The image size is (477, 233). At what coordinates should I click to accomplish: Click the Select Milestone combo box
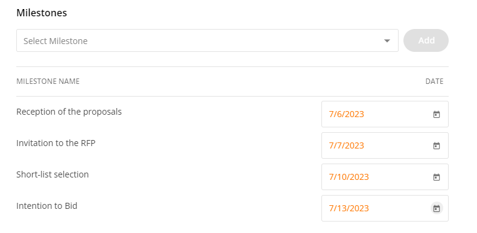coord(207,40)
